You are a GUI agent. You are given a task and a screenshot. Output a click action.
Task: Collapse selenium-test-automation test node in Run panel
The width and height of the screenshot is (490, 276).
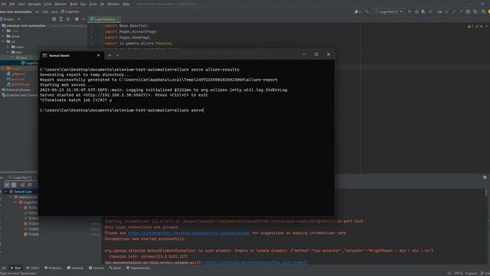(x=11, y=197)
